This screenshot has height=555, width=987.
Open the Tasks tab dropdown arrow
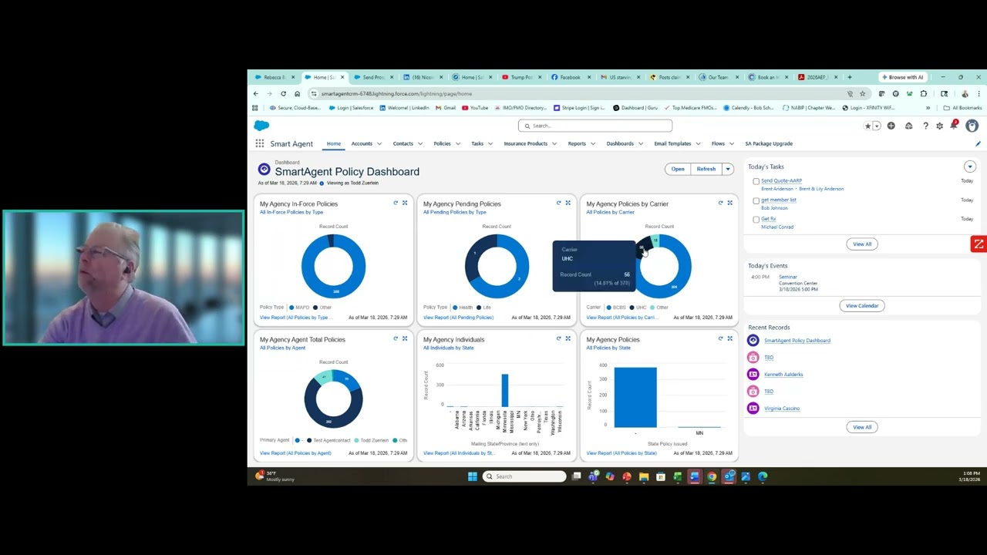pyautogui.click(x=490, y=143)
